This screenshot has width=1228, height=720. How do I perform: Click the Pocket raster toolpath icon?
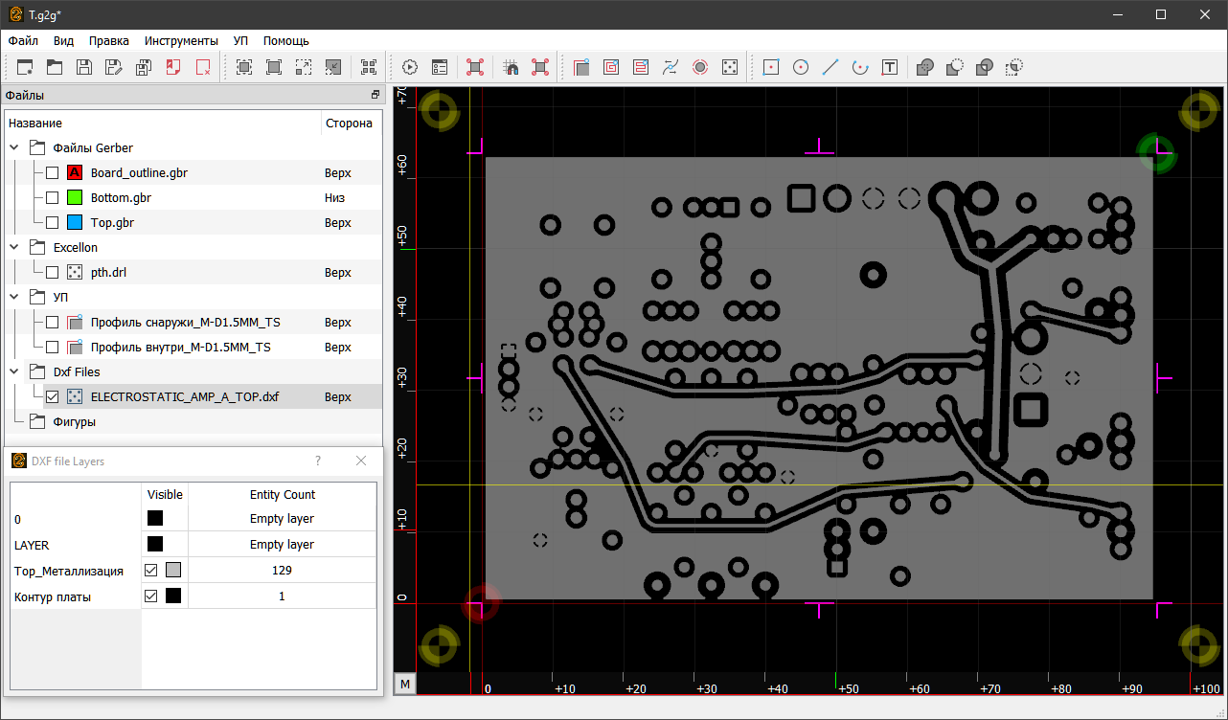point(641,67)
